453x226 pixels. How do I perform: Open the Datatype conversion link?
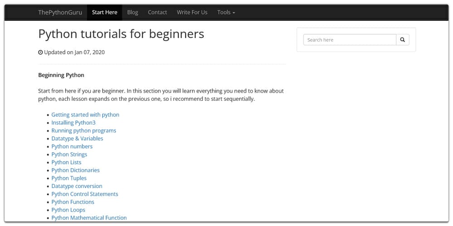pyautogui.click(x=77, y=186)
